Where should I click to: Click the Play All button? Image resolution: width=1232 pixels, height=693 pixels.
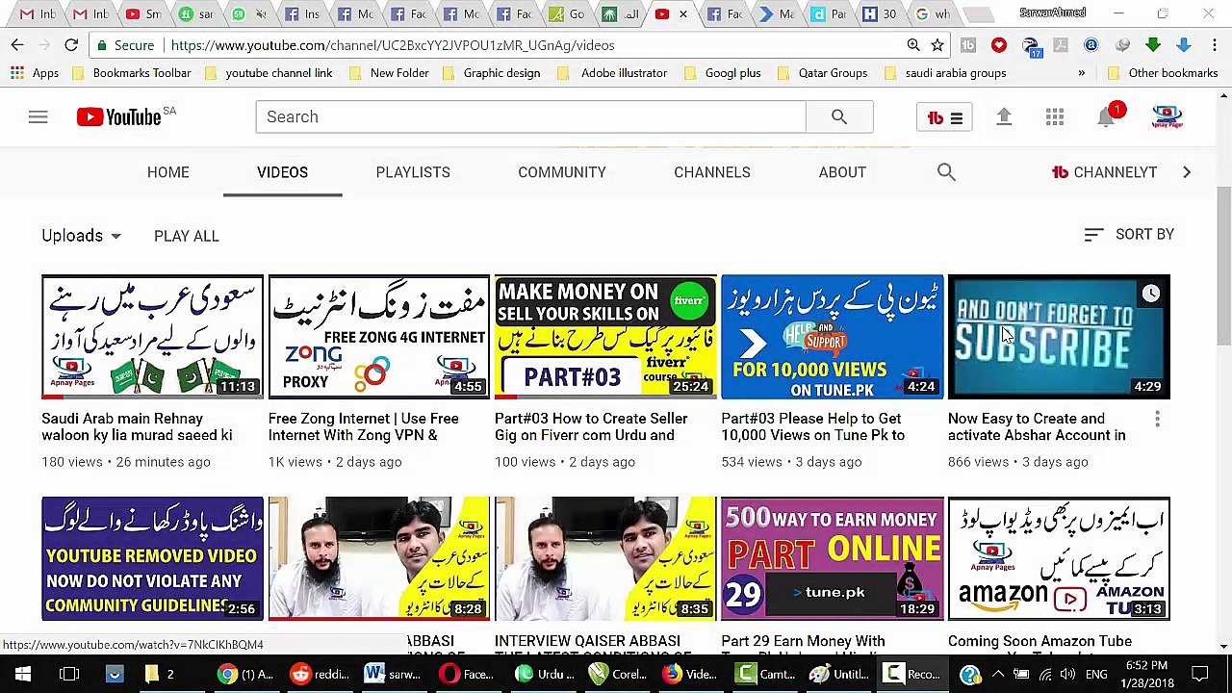click(187, 236)
